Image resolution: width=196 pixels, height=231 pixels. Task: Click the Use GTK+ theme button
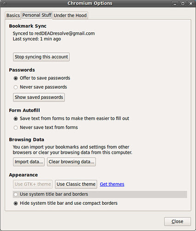tap(33, 184)
